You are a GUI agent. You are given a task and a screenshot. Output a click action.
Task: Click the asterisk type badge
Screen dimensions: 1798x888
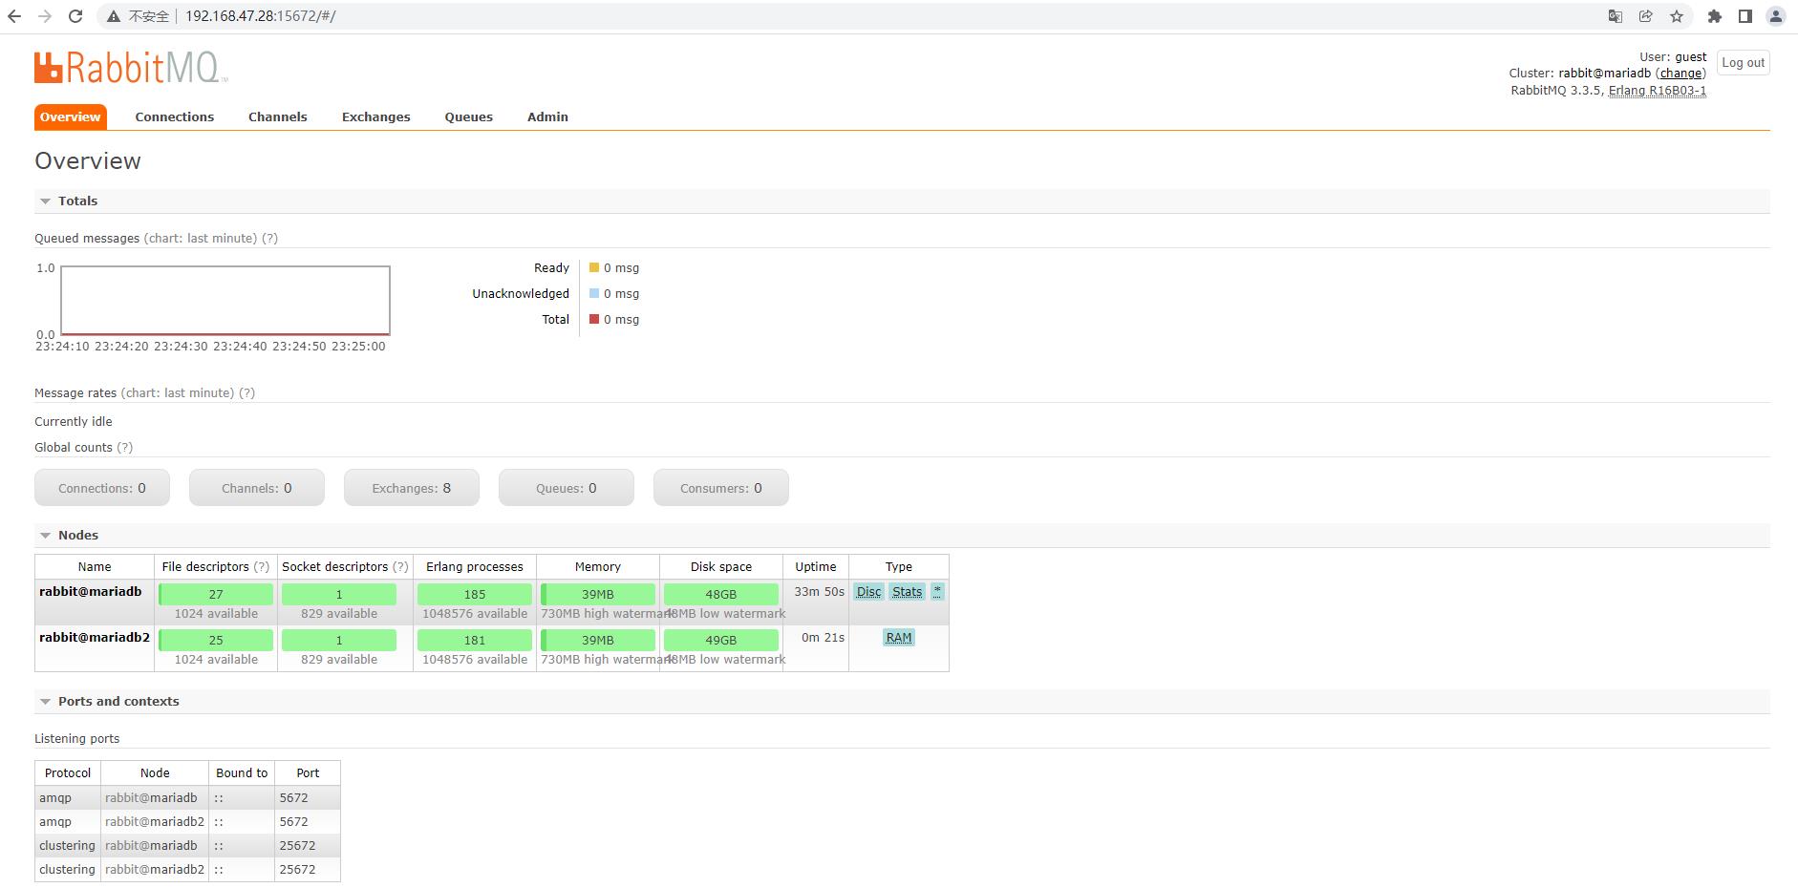pyautogui.click(x=938, y=592)
